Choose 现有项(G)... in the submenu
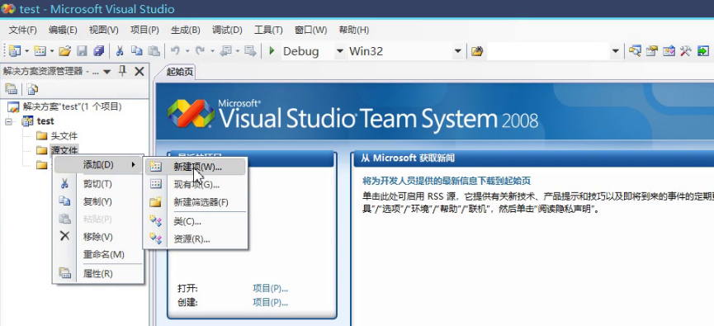714x326 pixels. click(196, 184)
